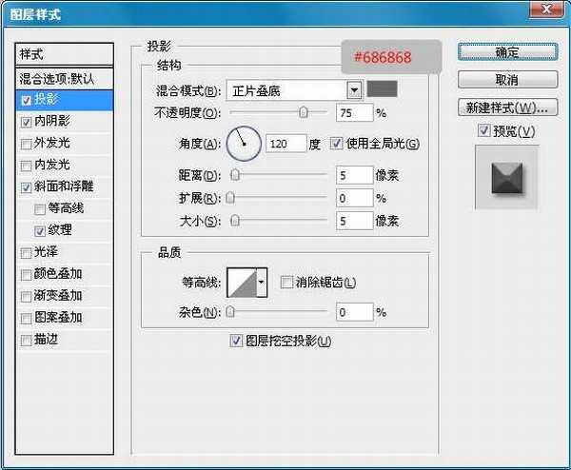Click the 距离 distance input field
Screen dimensions: 571x470
pos(353,175)
